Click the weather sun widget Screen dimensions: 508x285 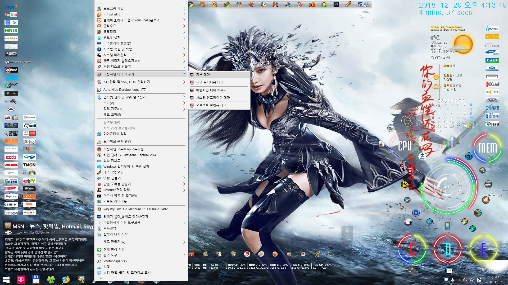tap(463, 44)
